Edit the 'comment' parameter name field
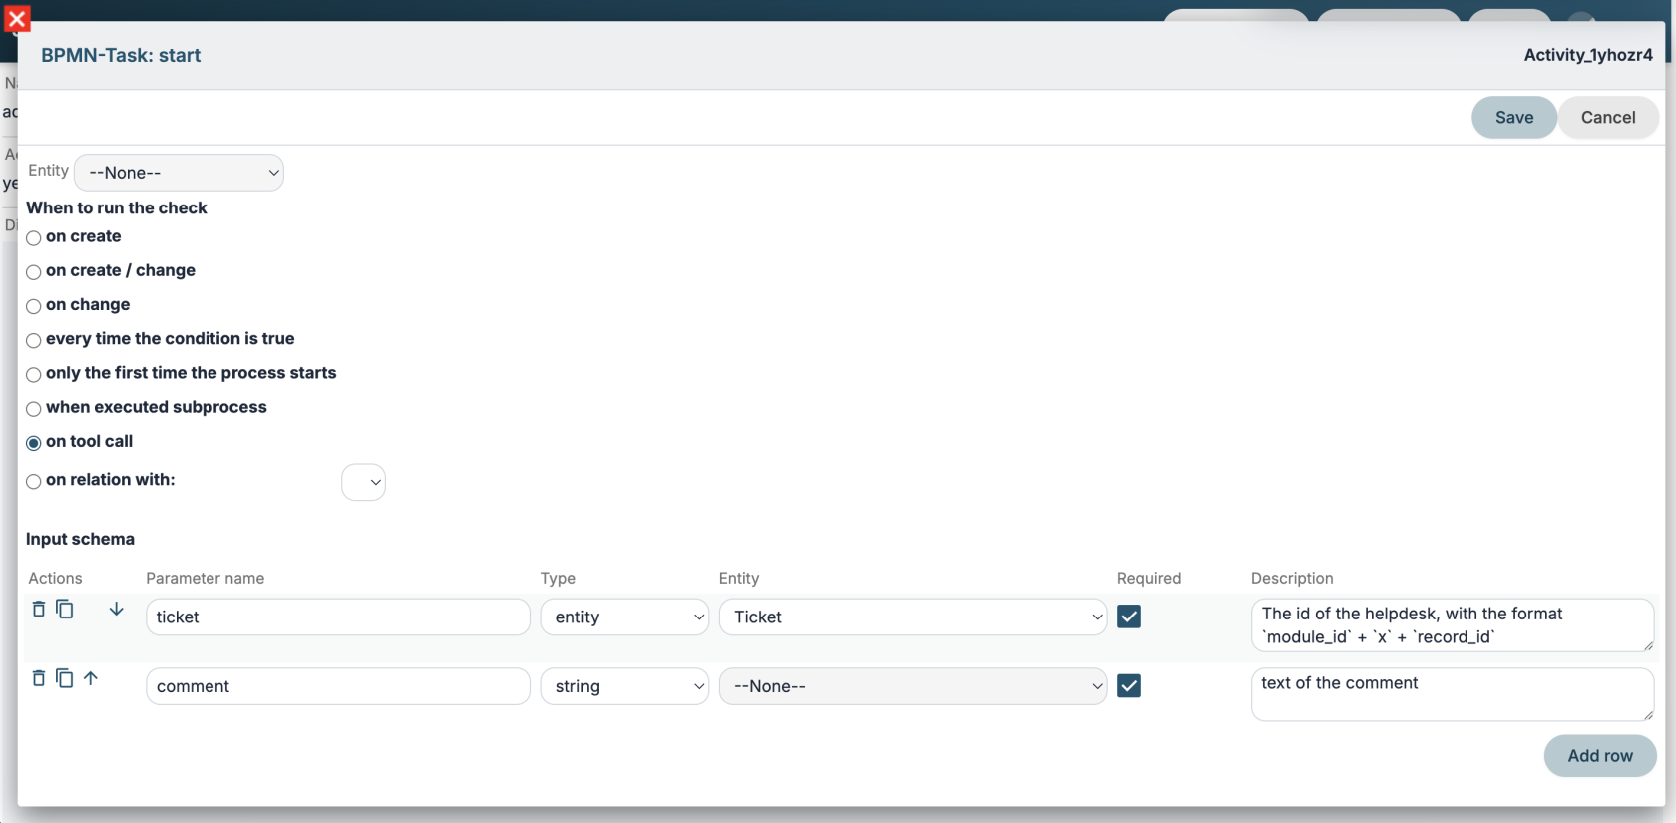Image resolution: width=1676 pixels, height=823 pixels. 338,686
